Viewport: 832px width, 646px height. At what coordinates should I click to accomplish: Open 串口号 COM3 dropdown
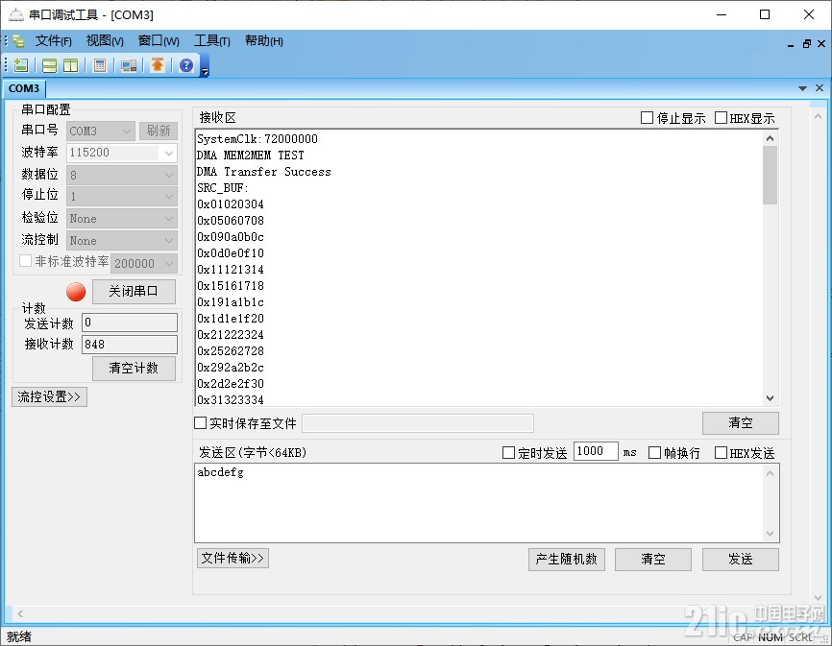point(100,131)
